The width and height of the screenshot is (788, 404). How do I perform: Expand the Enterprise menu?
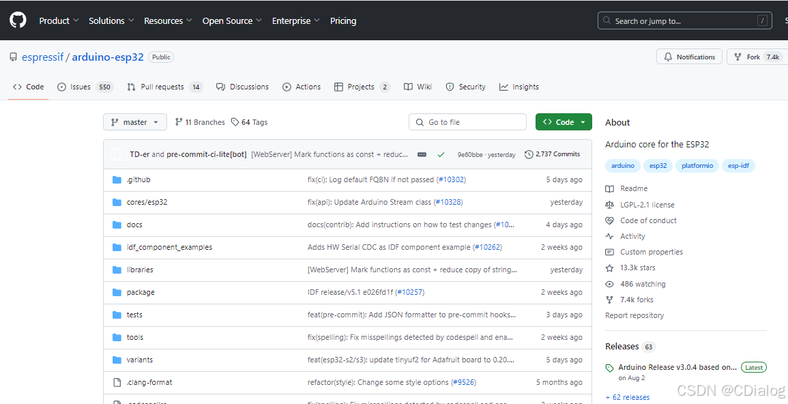[x=296, y=20]
